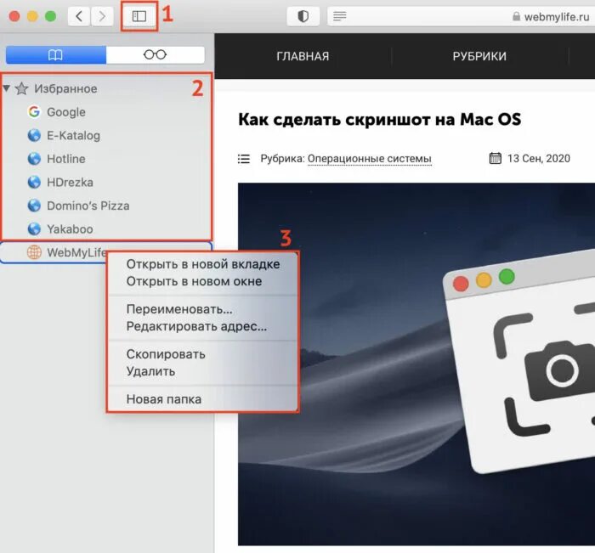Viewport: 595px width, 553px height.
Task: Minimize the Safari window with yellow button
Action: [32, 16]
